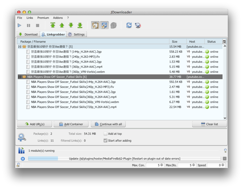Enable the Add at top checkbox
Image resolution: width=243 pixels, height=189 pixels.
(105, 134)
